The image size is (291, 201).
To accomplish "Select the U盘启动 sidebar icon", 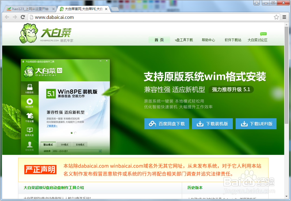I will [x=30, y=86].
